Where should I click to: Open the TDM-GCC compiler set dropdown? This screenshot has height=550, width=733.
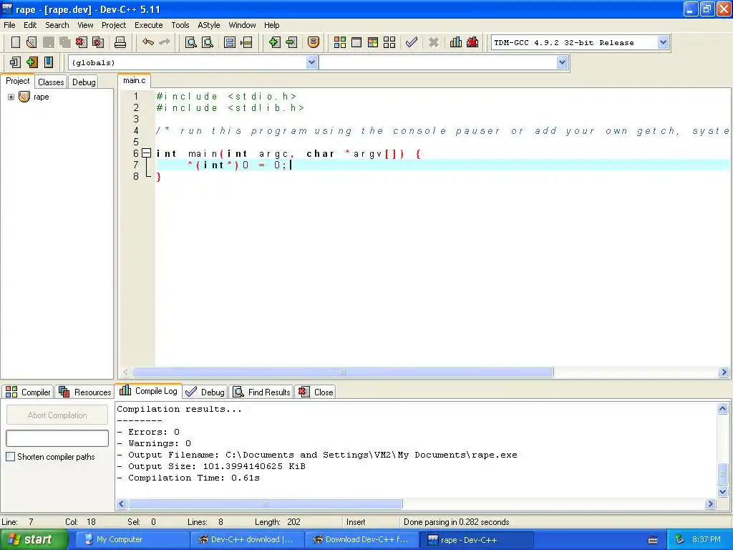point(662,42)
